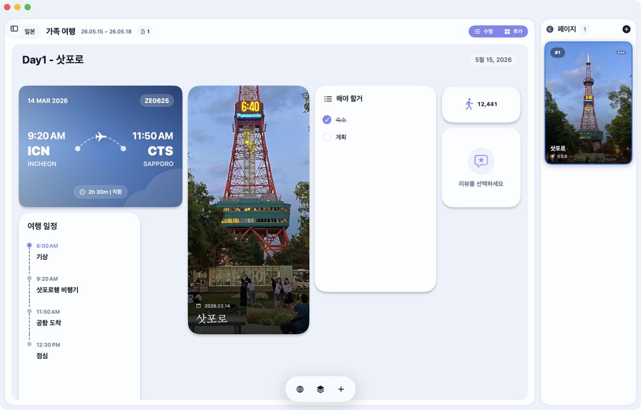Click the 9:20 AM timeline marker dot
The height and width of the screenshot is (410, 641).
[29, 279]
